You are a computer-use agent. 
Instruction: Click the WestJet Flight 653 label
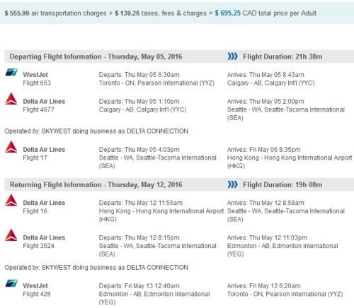coord(37,78)
